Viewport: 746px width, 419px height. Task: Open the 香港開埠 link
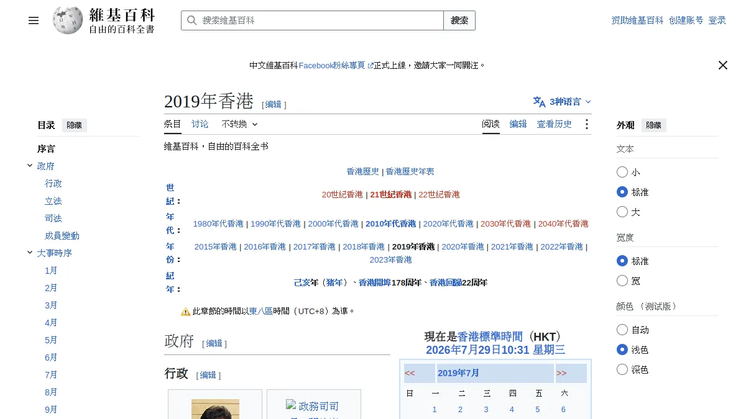(375, 282)
